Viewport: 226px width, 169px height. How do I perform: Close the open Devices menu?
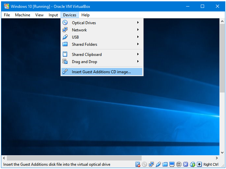click(70, 15)
